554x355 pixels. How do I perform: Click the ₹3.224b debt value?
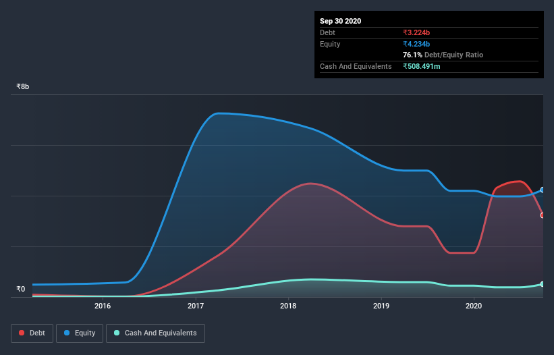coord(416,32)
